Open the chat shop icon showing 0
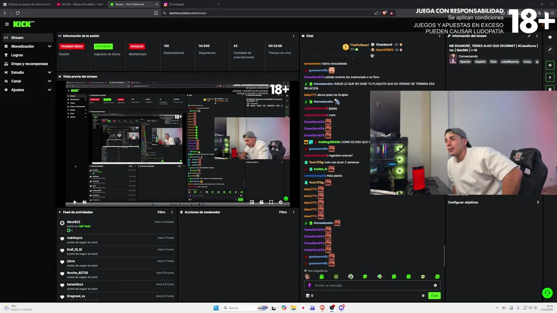The width and height of the screenshot is (557, 313). pyautogui.click(x=309, y=296)
